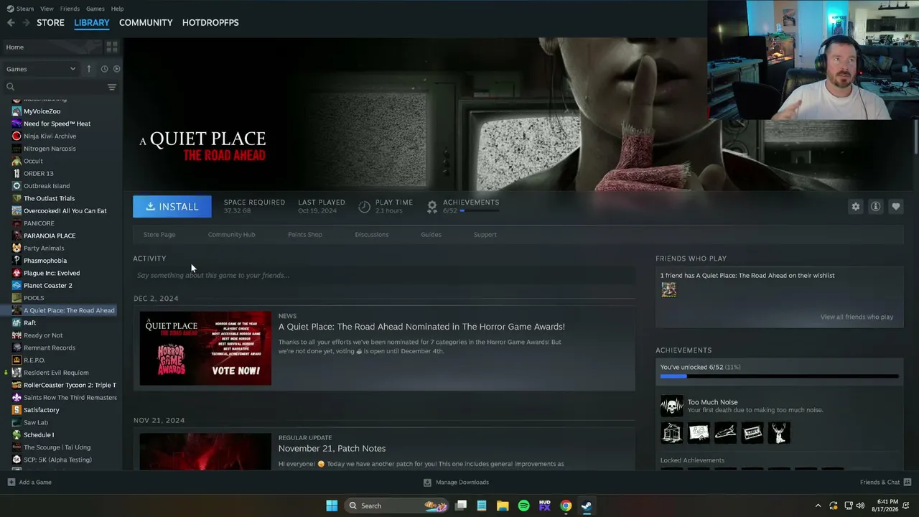Open the deer achievement icon

(x=779, y=432)
